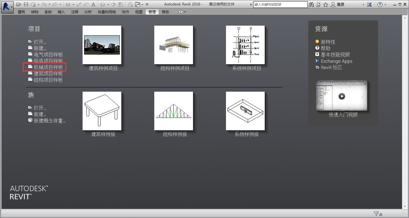Click the Exchange Apps X icon in title bar
This screenshot has height=218, width=409.
pos(369,5)
